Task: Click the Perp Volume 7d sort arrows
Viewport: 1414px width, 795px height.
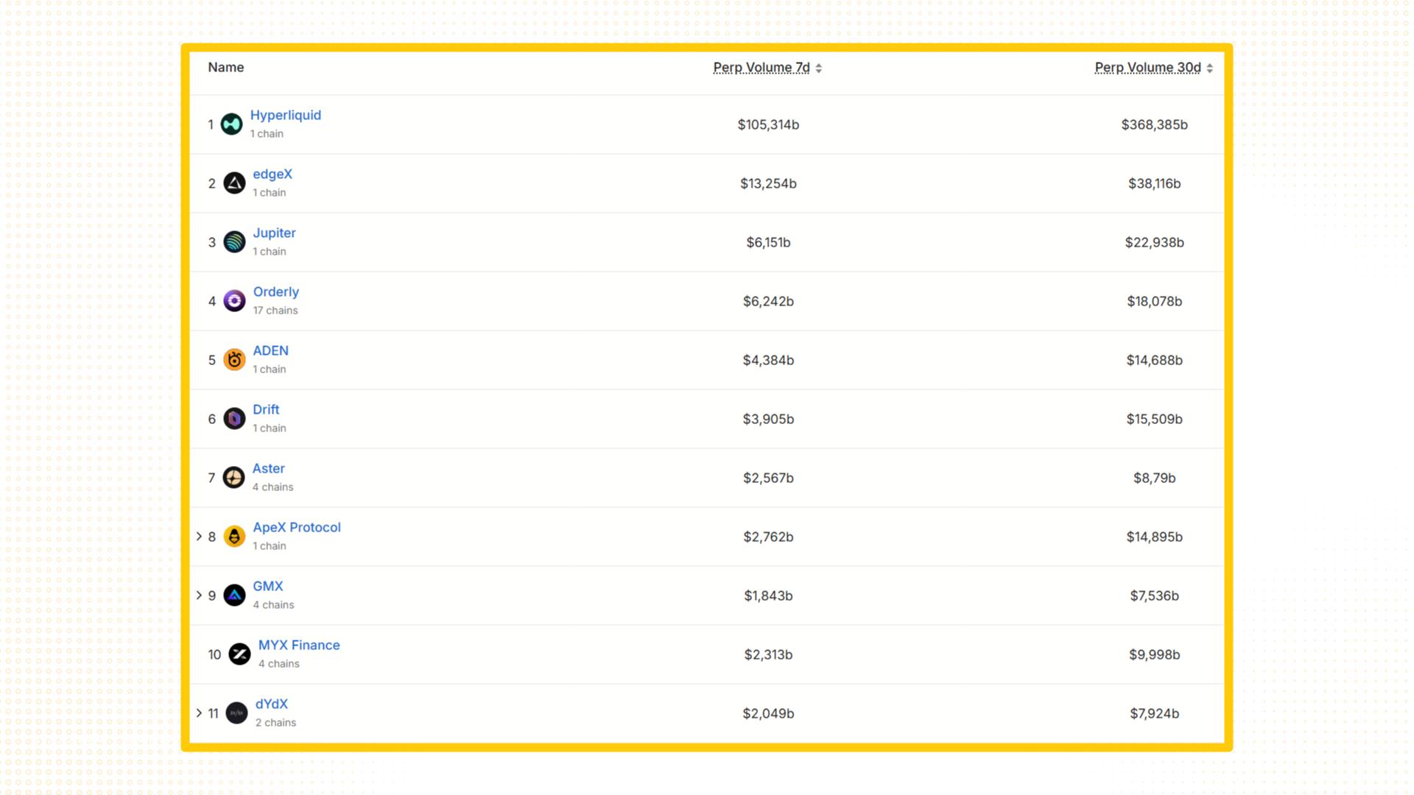Action: point(818,68)
